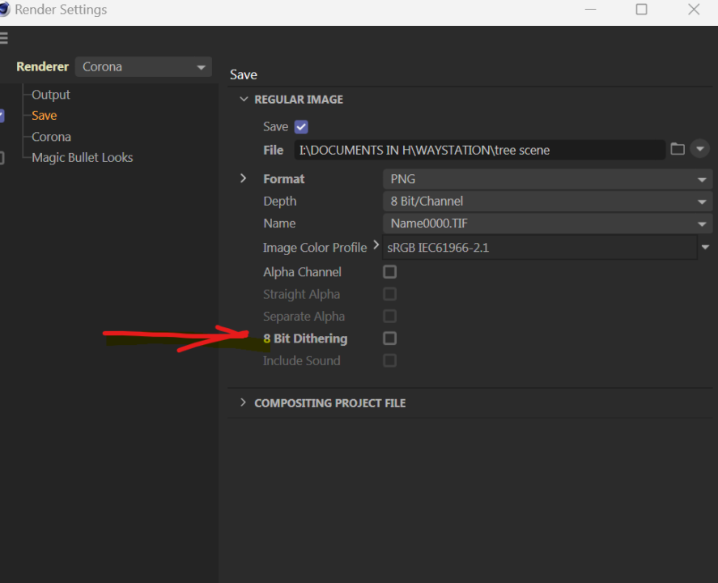Enable the Alpha Channel checkbox
The image size is (718, 583).
389,272
